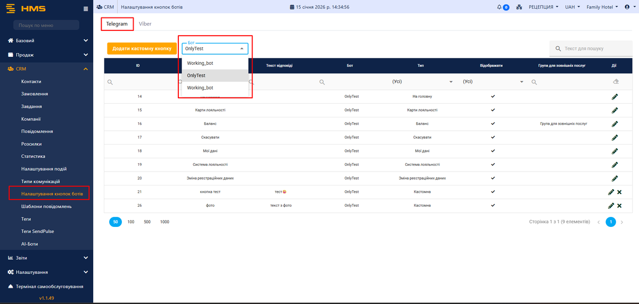Screen dimensions: 639x304
Task: Edit the row with ID 16 Баланс
Action: [x=615, y=123]
